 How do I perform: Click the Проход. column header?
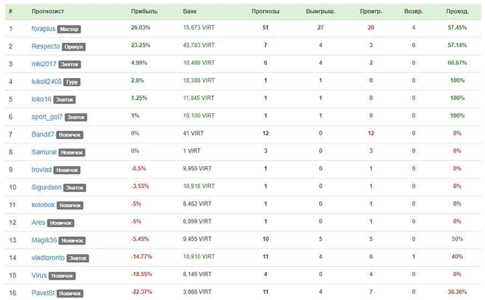457,11
